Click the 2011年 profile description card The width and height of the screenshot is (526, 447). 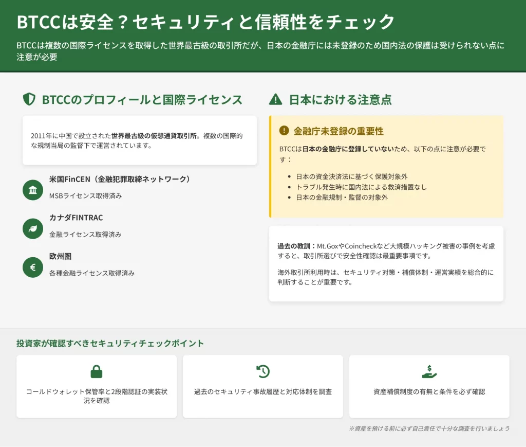pos(140,140)
